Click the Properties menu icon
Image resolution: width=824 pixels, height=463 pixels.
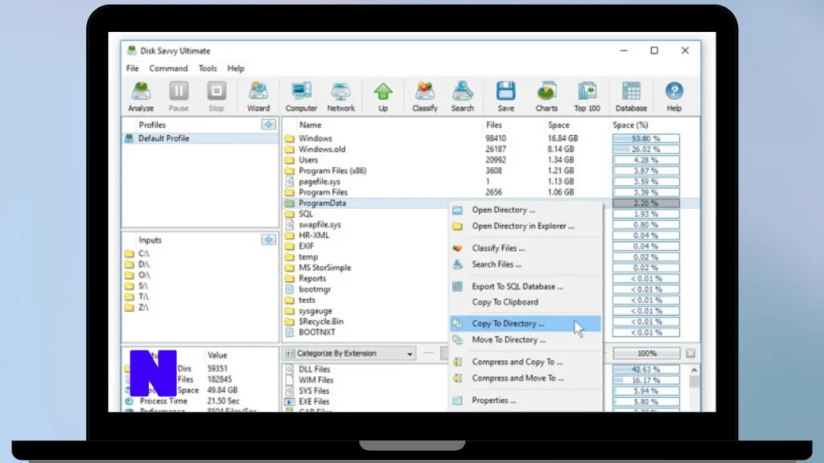point(458,400)
